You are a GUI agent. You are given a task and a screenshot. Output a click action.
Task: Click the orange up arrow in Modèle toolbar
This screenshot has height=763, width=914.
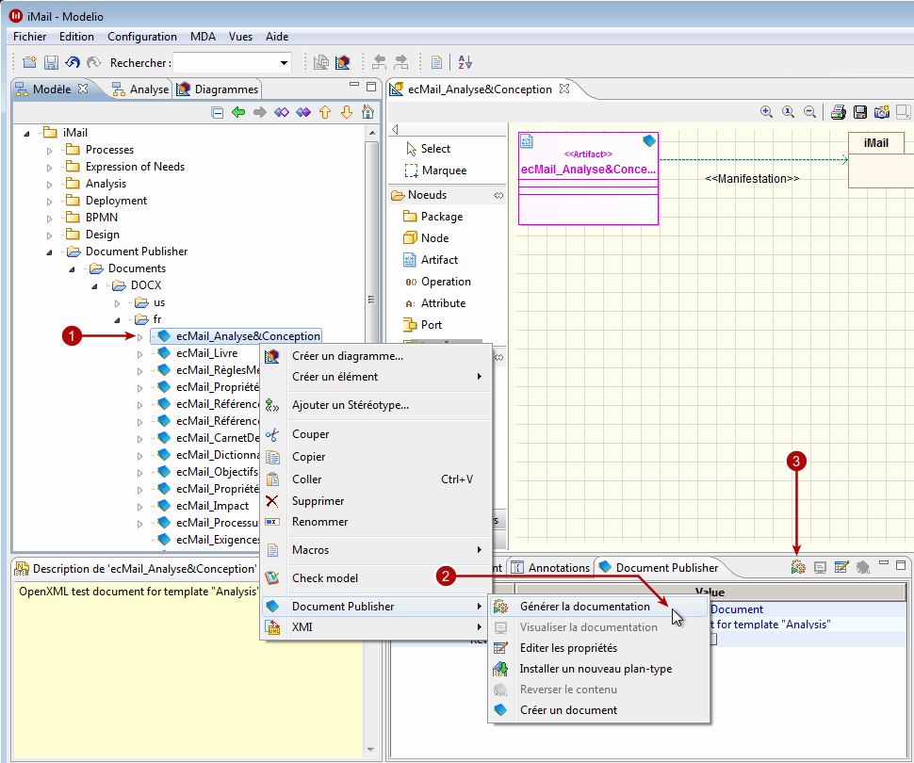(x=325, y=112)
